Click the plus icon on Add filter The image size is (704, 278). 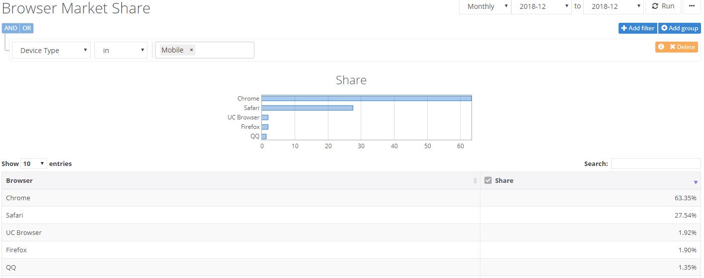[624, 28]
